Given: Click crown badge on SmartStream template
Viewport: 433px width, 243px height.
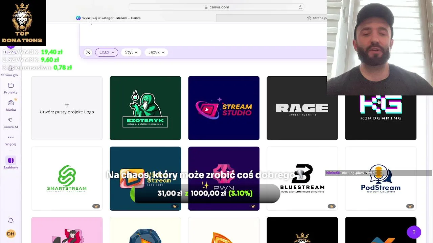Looking at the screenshot, I should tap(96, 206).
